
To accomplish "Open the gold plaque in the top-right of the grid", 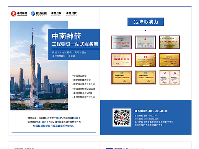I will click(170, 42).
